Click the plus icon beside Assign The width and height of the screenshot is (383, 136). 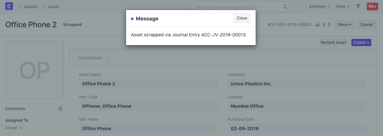21,128
